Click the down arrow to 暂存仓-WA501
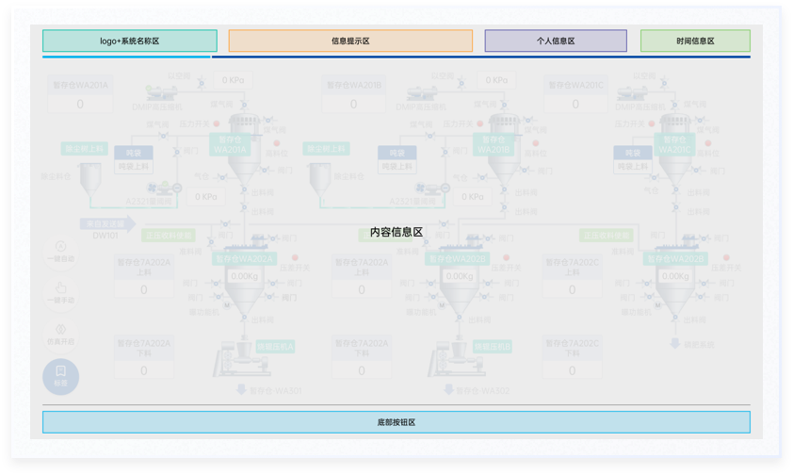793x475 pixels. [239, 389]
